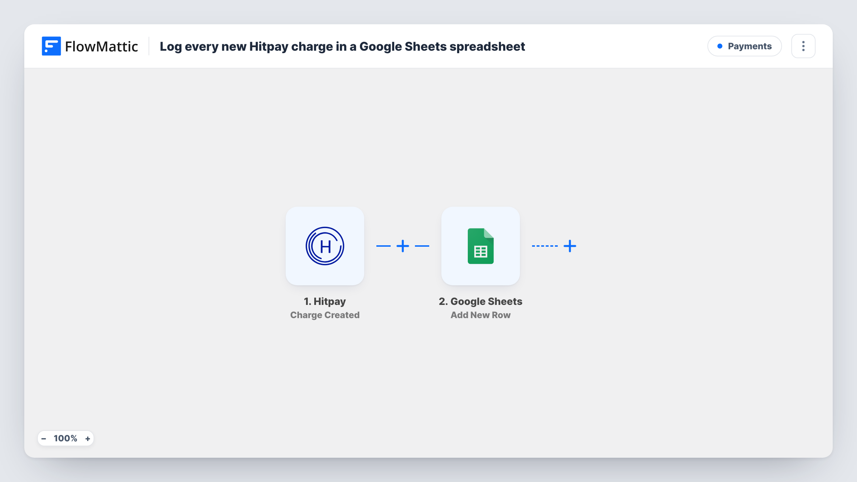Click the workflow title text
This screenshot has width=857, height=482.
342,46
